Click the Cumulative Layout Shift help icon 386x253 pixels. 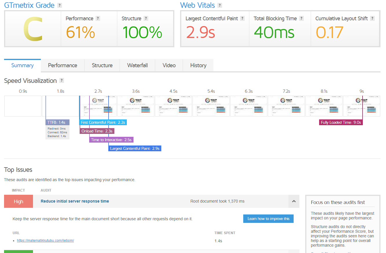tap(372, 18)
